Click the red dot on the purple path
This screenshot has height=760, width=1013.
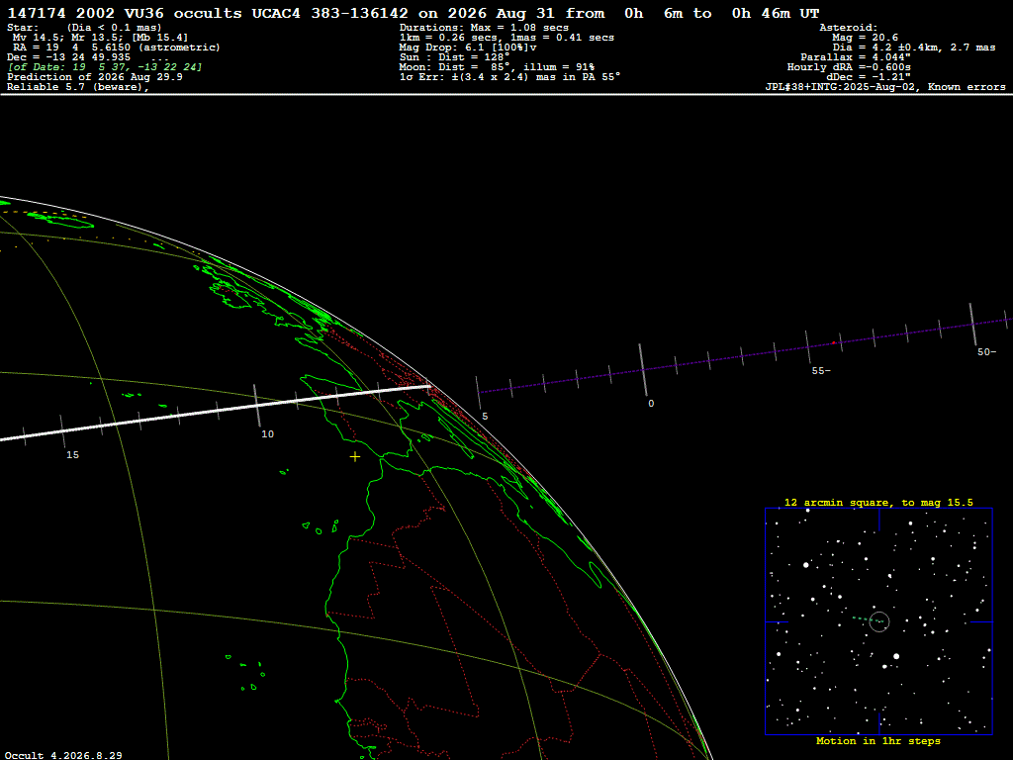tap(833, 342)
